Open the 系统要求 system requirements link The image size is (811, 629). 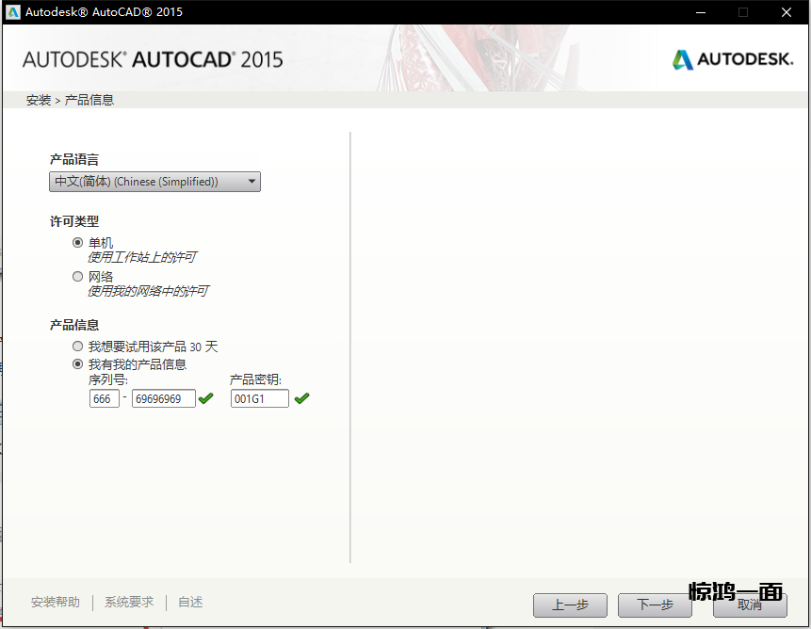coord(129,602)
